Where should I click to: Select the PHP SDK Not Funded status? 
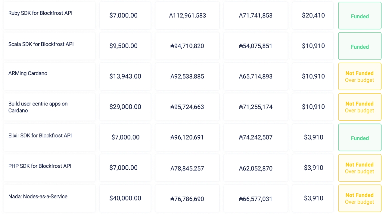point(360,168)
